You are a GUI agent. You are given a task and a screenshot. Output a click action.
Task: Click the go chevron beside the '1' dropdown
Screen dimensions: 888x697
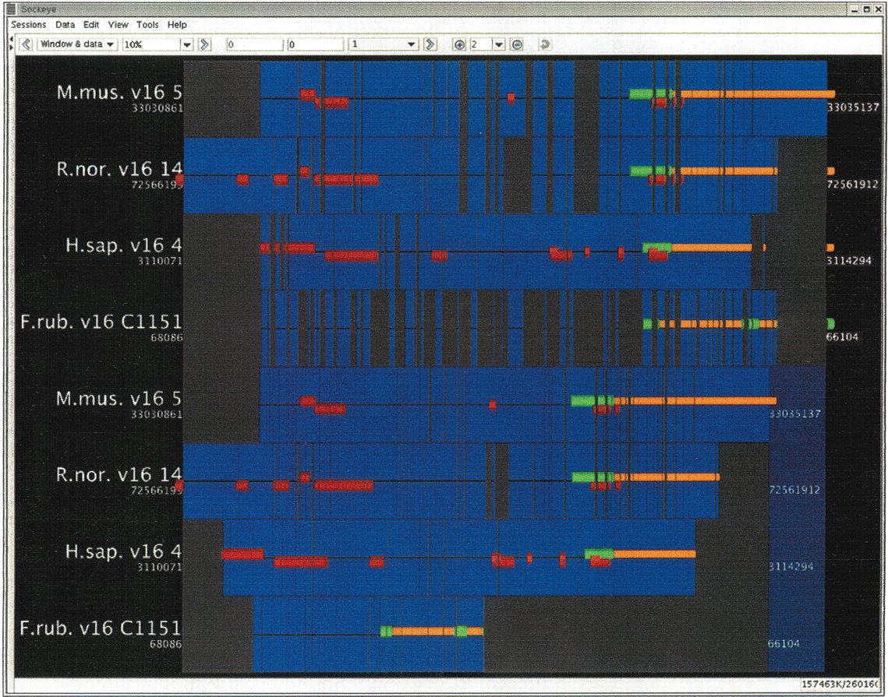pyautogui.click(x=430, y=44)
